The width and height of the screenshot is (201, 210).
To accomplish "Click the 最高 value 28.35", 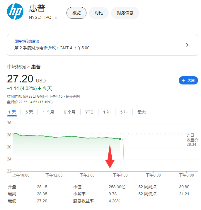I will click(42, 194).
